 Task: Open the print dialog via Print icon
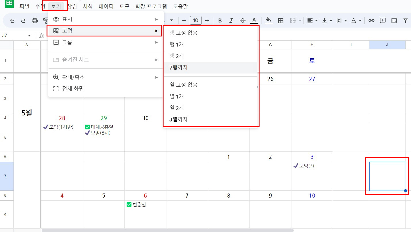click(x=34, y=20)
